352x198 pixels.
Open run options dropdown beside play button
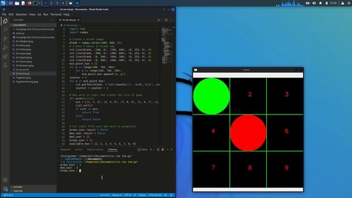coord(162,20)
